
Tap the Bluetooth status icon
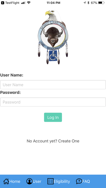(x=88, y=3)
